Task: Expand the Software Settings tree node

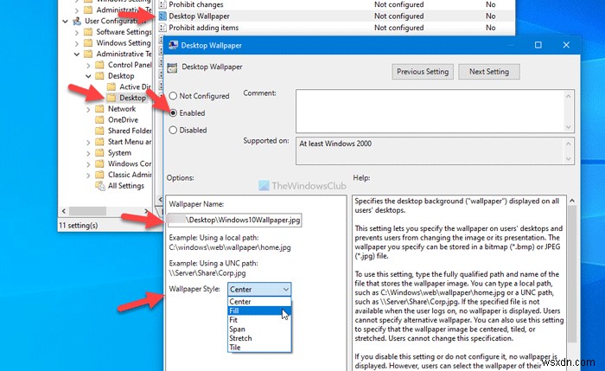Action: point(76,32)
